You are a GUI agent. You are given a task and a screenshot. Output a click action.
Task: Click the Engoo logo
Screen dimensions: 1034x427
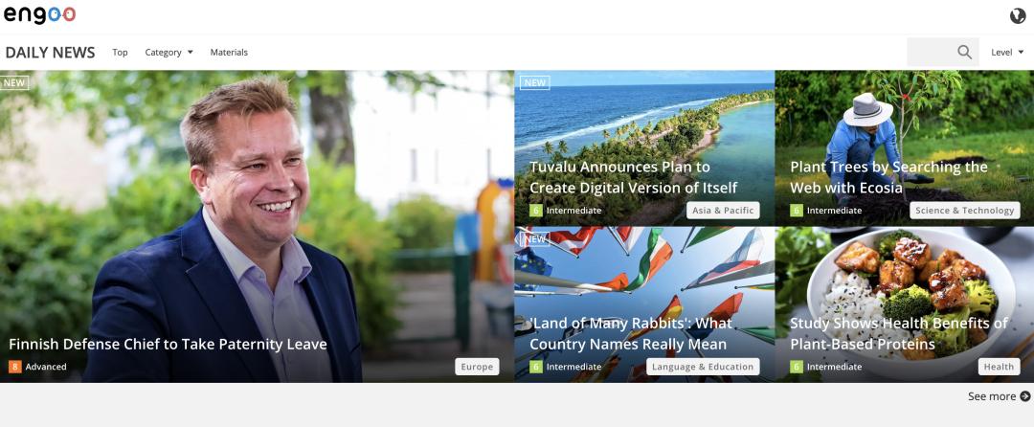pyautogui.click(x=39, y=14)
